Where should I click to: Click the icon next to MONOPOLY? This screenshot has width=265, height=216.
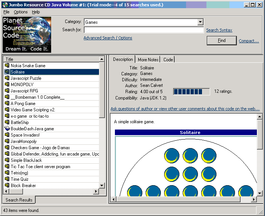click(7, 84)
